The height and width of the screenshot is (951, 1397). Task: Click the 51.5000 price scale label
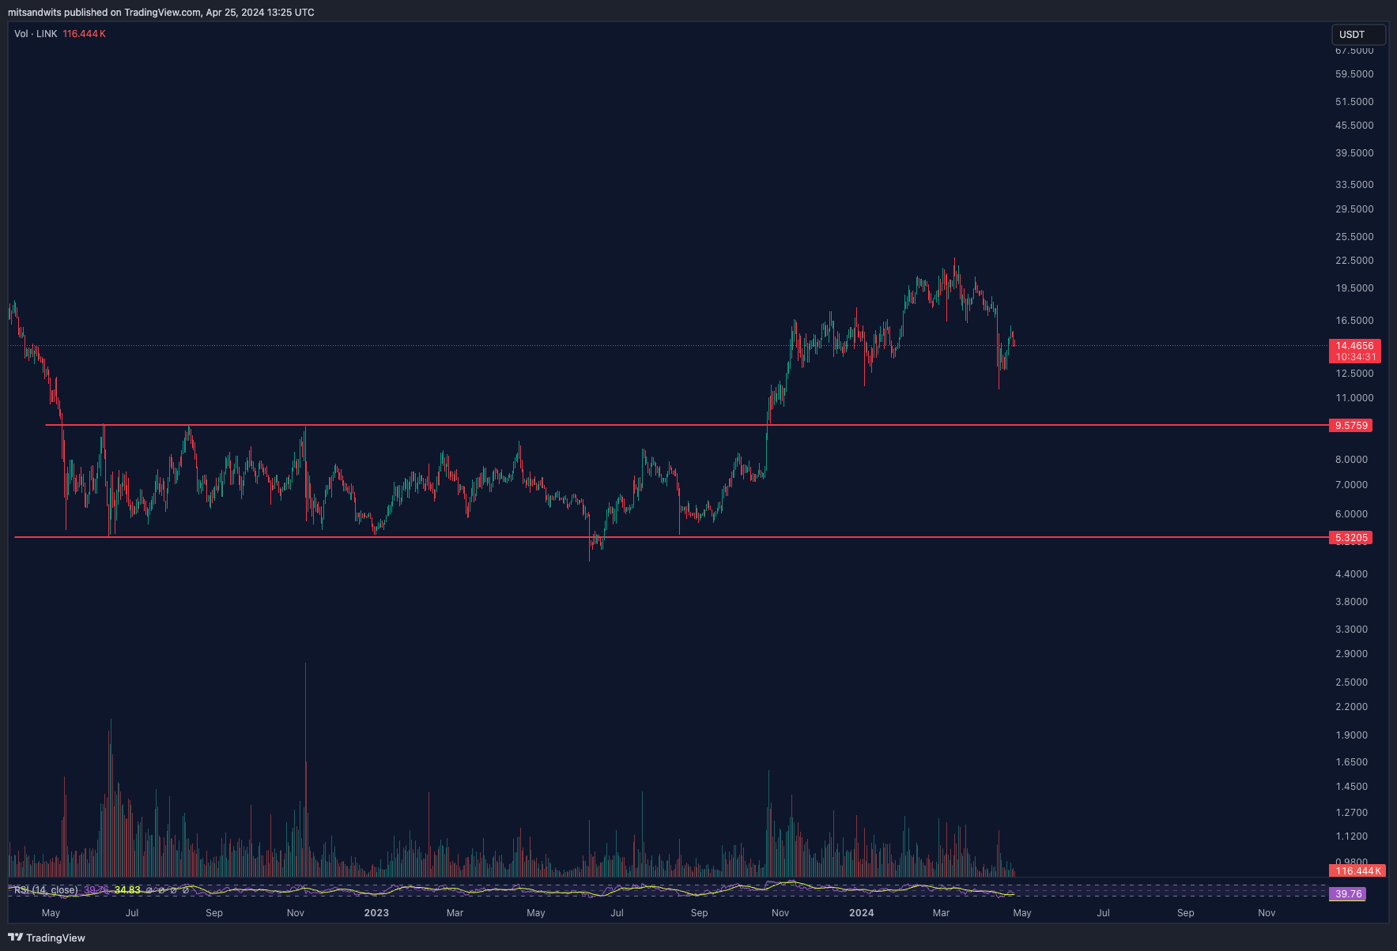point(1354,102)
